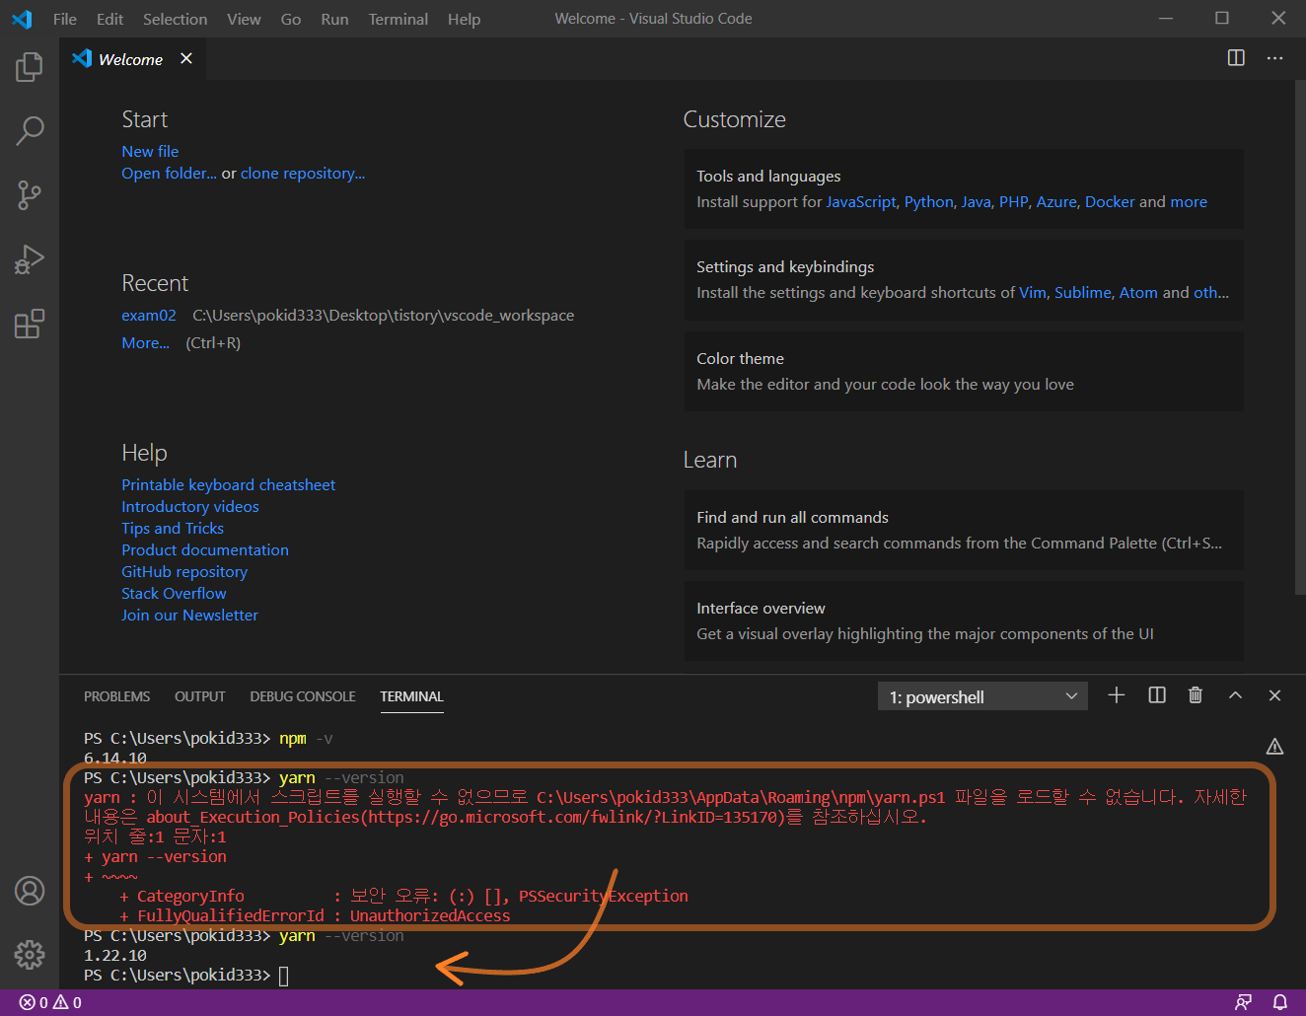
Task: Open Product documentation link
Action: [205, 549]
